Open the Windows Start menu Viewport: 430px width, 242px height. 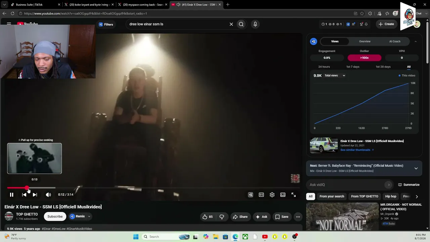[136, 237]
